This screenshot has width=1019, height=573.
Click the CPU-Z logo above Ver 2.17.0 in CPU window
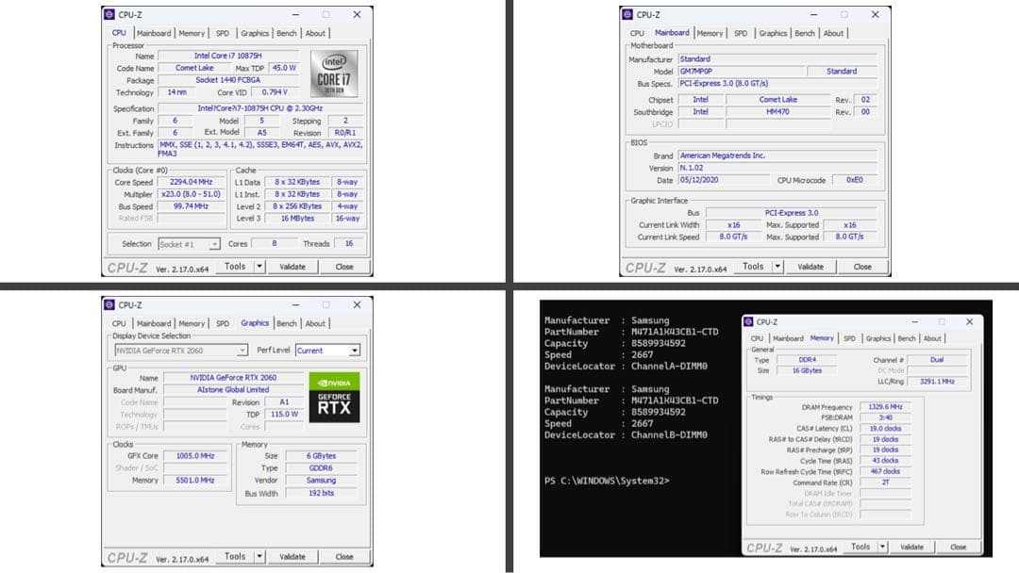coord(126,267)
